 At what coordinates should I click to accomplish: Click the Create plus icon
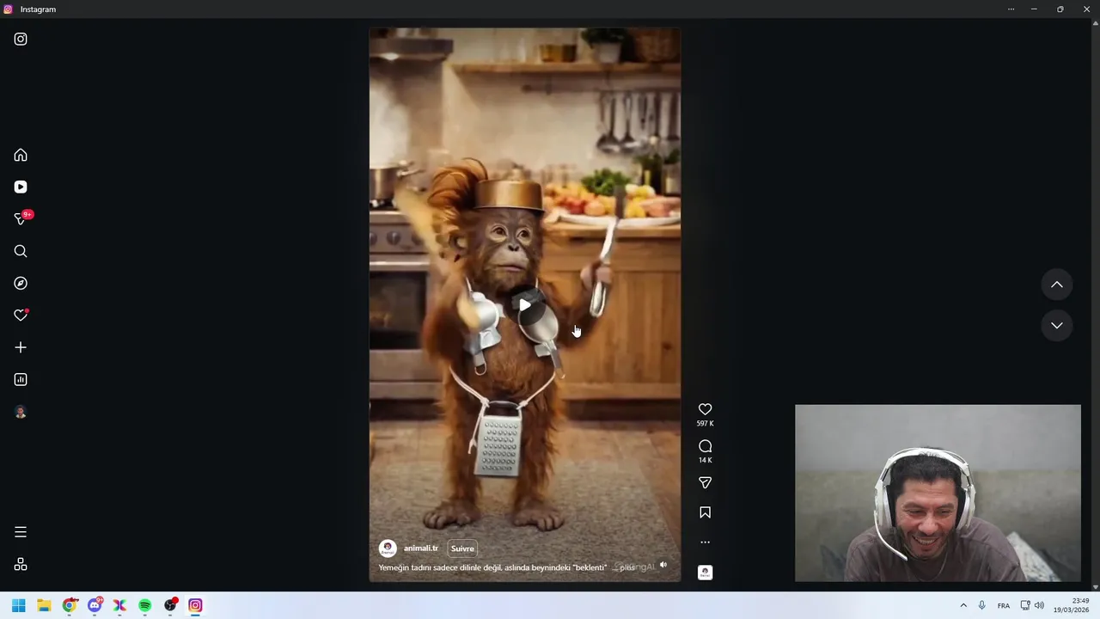coord(21,347)
